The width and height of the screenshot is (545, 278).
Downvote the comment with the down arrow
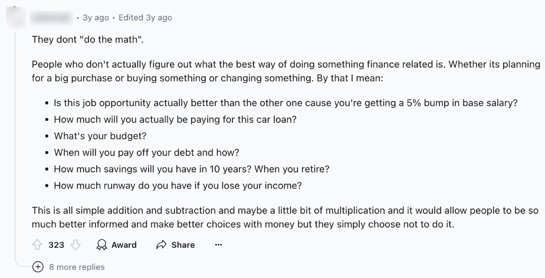point(75,245)
